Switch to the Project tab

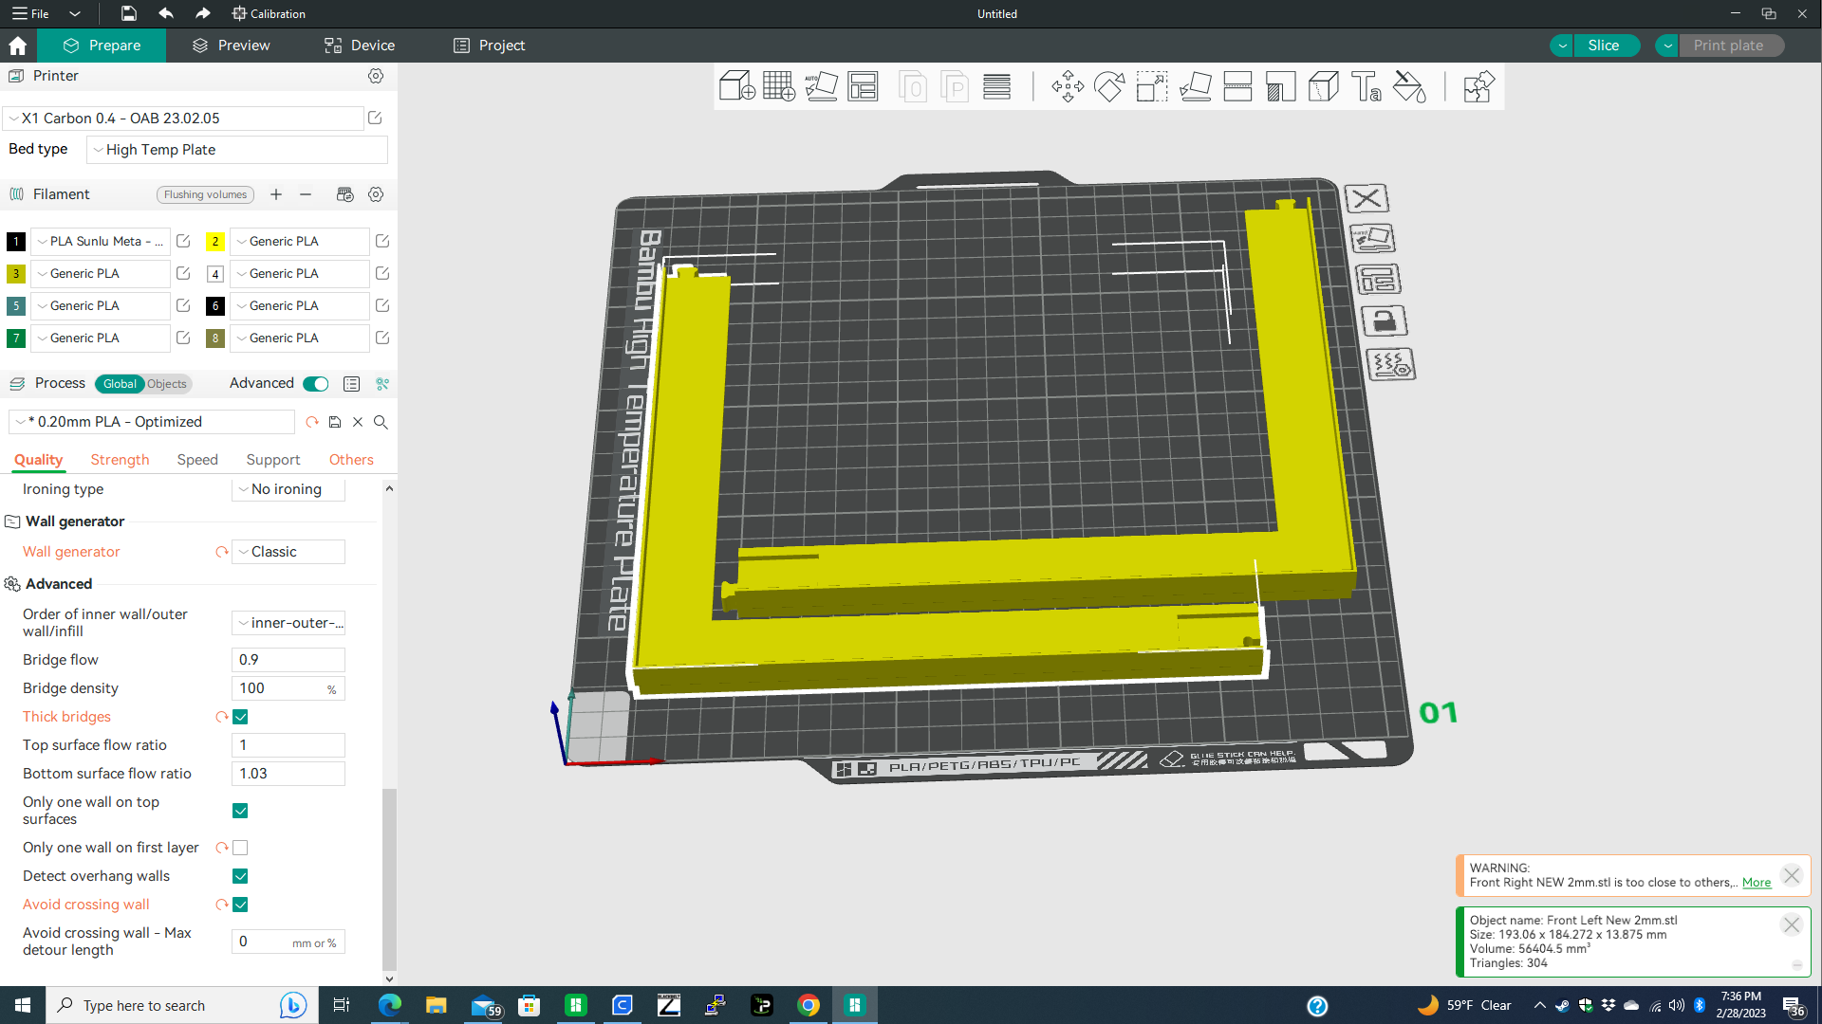pyautogui.click(x=489, y=46)
